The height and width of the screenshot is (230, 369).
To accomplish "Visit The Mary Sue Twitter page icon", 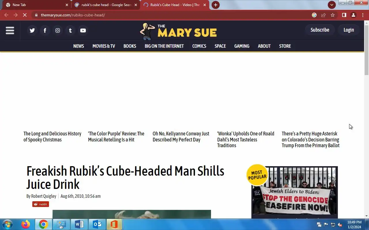I will [x=32, y=30].
